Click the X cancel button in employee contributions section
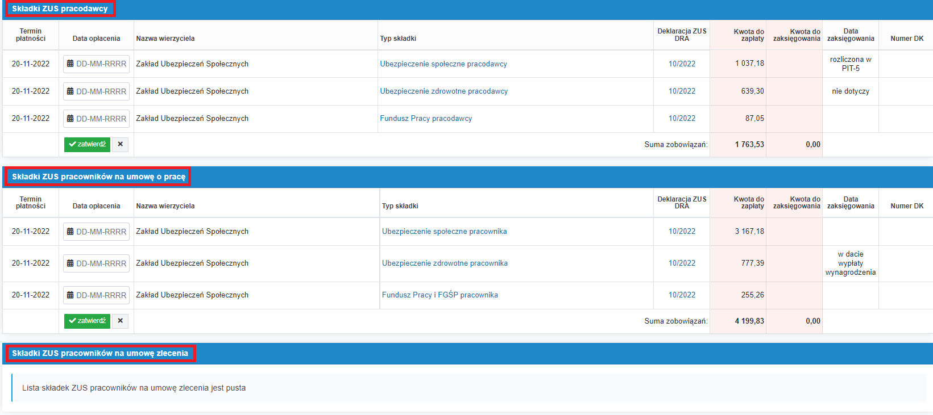Image resolution: width=933 pixels, height=415 pixels. [x=120, y=321]
